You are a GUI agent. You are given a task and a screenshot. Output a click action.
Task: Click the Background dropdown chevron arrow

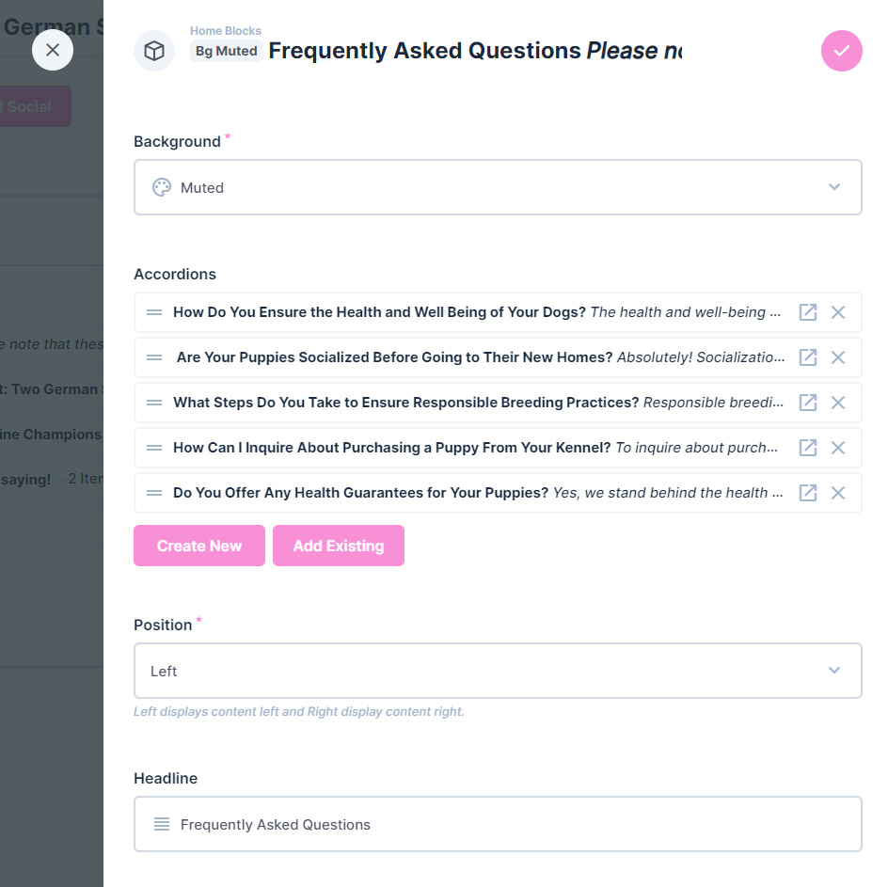(x=833, y=187)
